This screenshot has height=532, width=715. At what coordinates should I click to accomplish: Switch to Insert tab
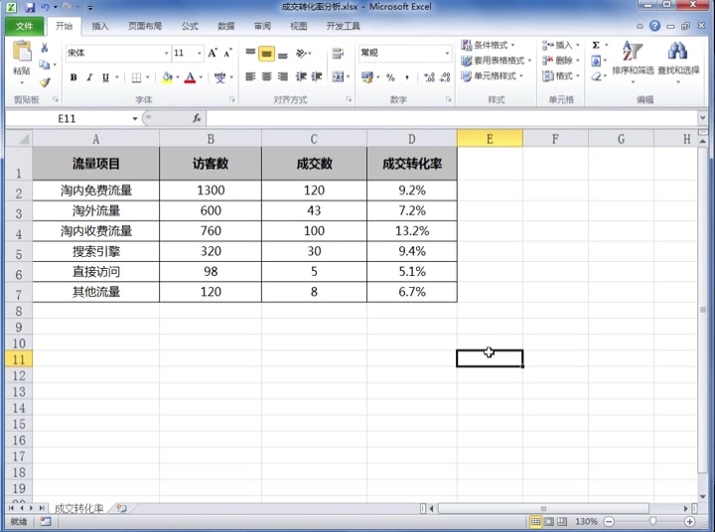click(100, 26)
